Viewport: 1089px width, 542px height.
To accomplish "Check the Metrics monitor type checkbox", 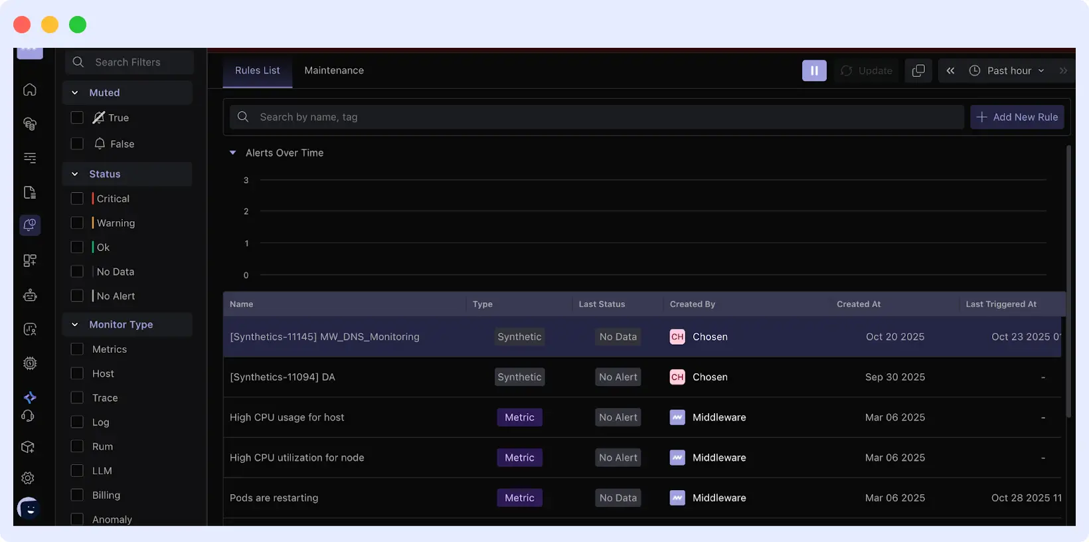I will (x=77, y=349).
